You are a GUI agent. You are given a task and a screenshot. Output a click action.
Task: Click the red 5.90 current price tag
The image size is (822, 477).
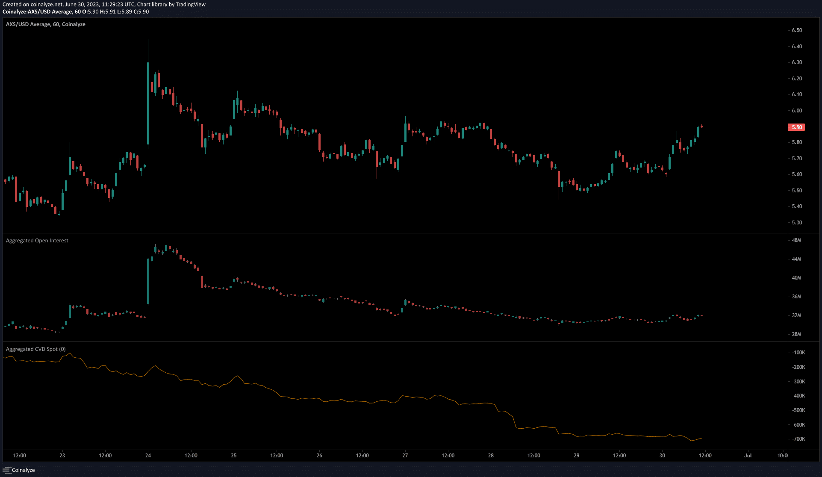click(796, 127)
